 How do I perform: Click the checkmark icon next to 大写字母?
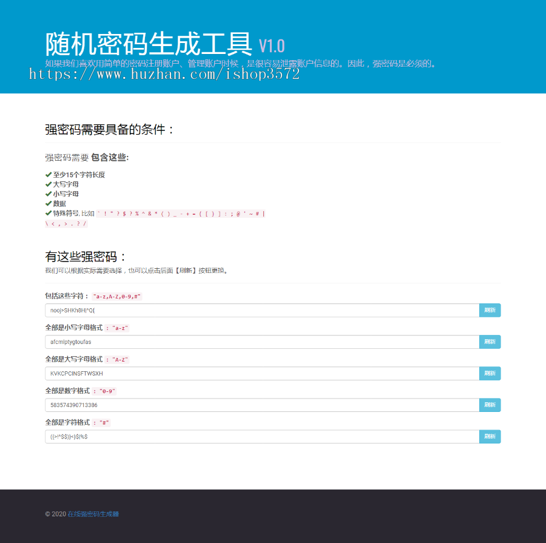47,184
